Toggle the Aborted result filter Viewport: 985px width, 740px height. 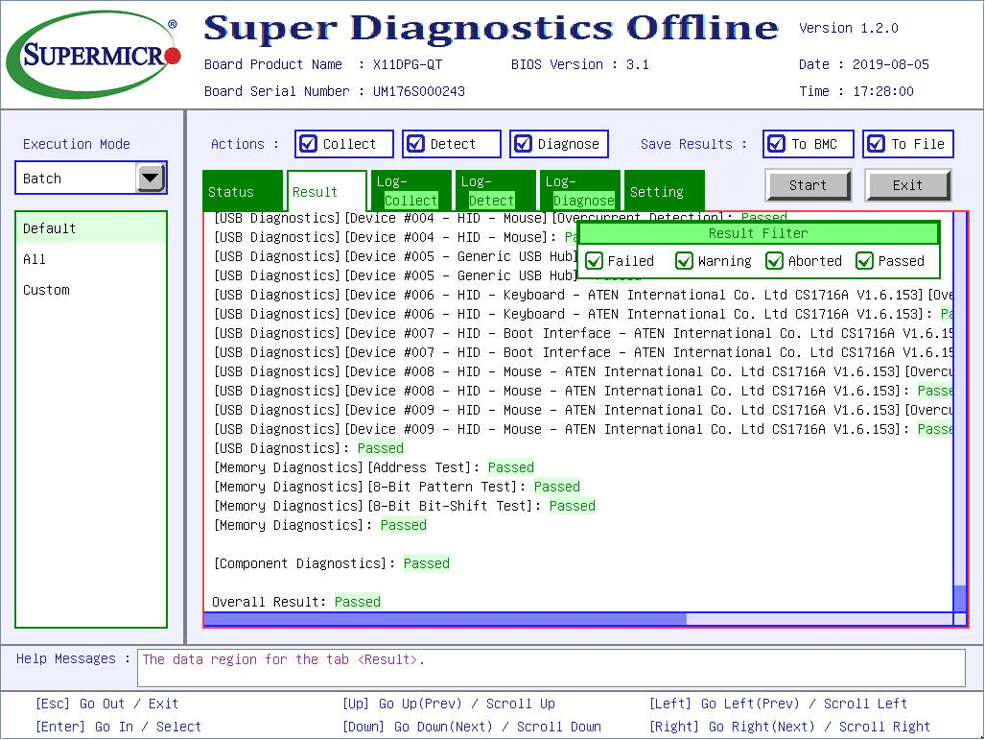click(x=775, y=261)
